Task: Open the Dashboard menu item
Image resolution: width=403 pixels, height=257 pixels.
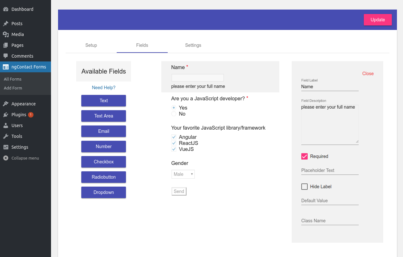Action: (26, 9)
